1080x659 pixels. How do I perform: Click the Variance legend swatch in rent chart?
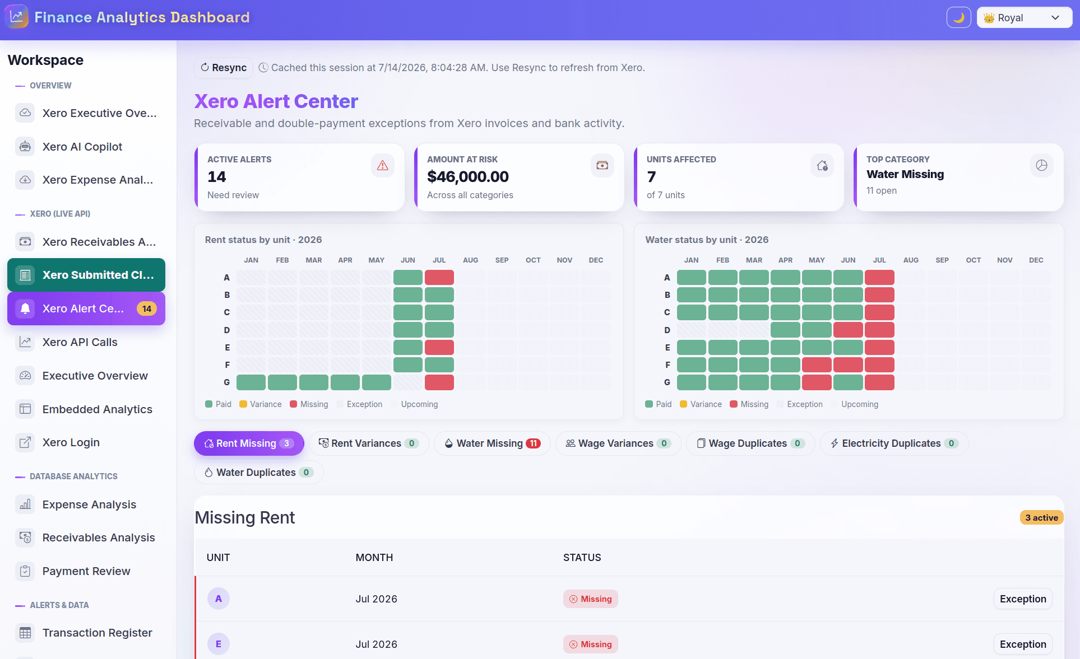pos(243,404)
